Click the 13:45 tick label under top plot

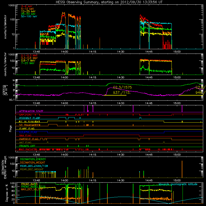coord(36,52)
